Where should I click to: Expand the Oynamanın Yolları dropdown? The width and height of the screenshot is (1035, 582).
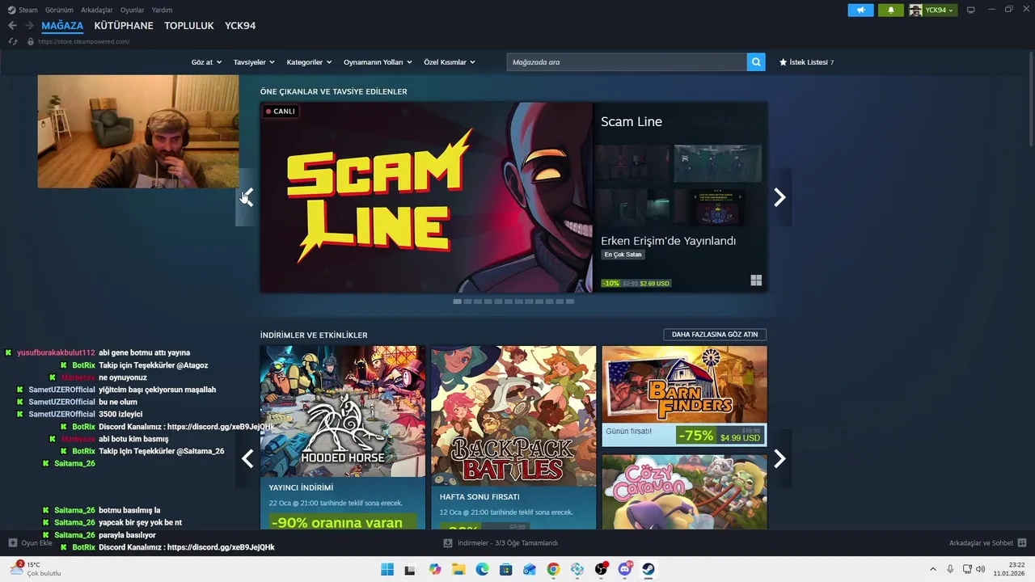[378, 62]
